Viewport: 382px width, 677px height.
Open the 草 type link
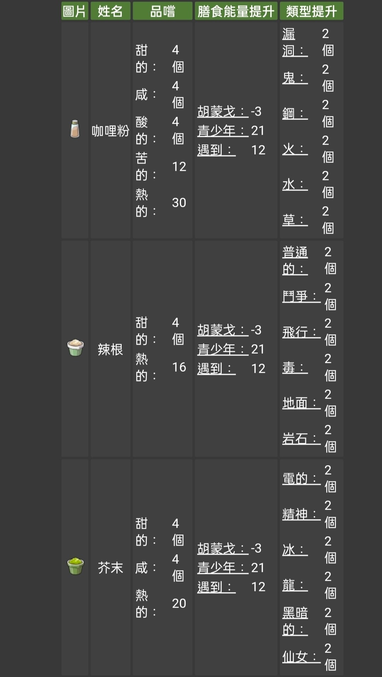pyautogui.click(x=295, y=220)
